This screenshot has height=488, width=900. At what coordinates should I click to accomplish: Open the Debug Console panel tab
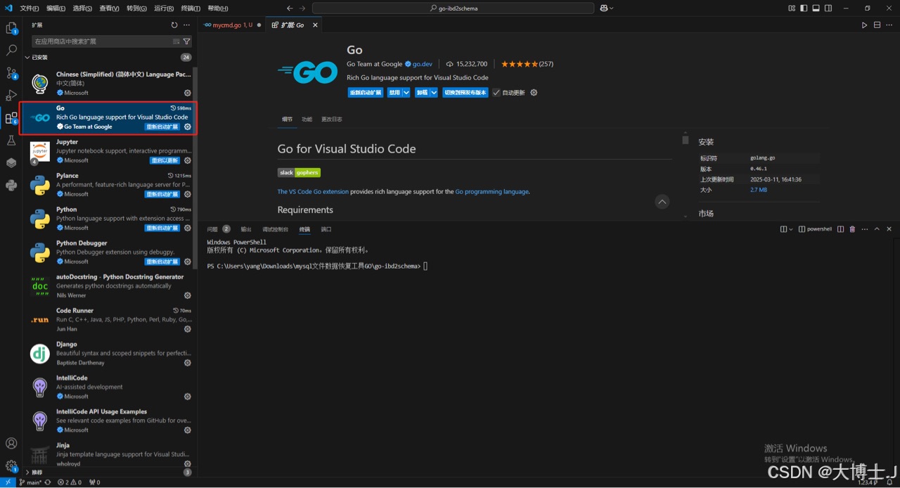click(x=275, y=229)
